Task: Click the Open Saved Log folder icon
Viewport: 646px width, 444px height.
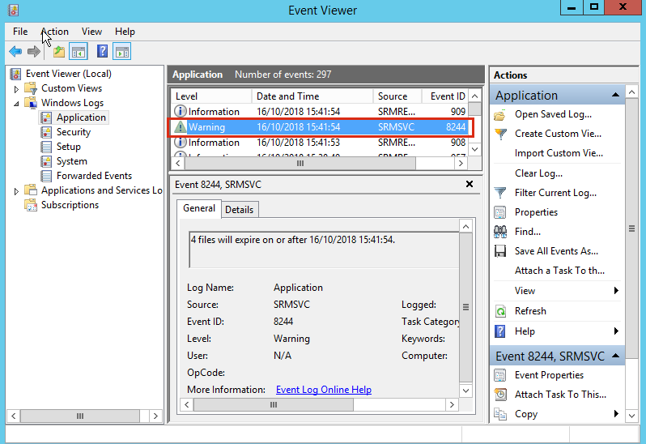Action: pos(499,114)
